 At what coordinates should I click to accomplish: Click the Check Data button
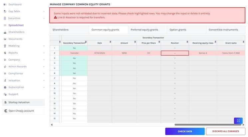click(x=185, y=131)
